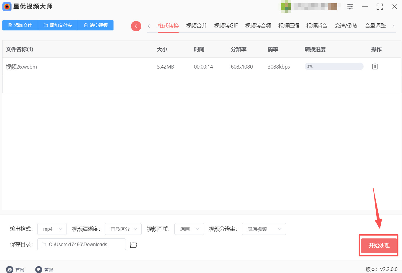402x273 pixels.
Task: Click the 官网 website icon
Action: tap(10, 269)
